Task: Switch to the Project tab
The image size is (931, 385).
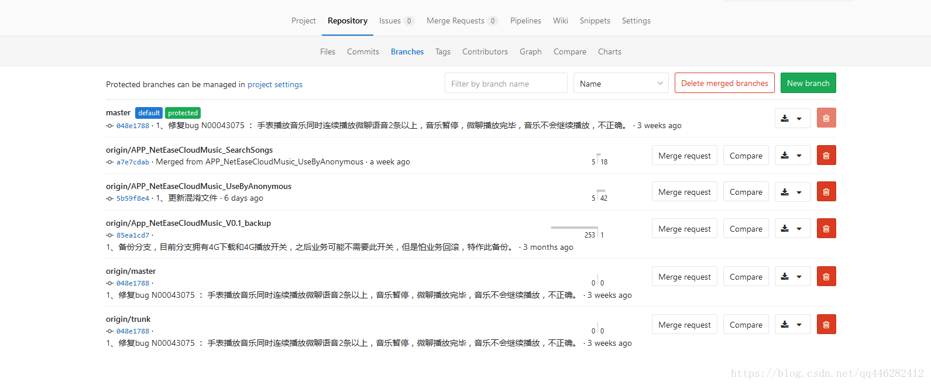Action: point(303,20)
